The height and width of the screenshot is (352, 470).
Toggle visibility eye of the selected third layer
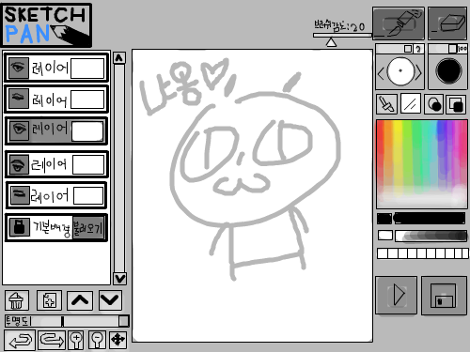pyautogui.click(x=20, y=130)
